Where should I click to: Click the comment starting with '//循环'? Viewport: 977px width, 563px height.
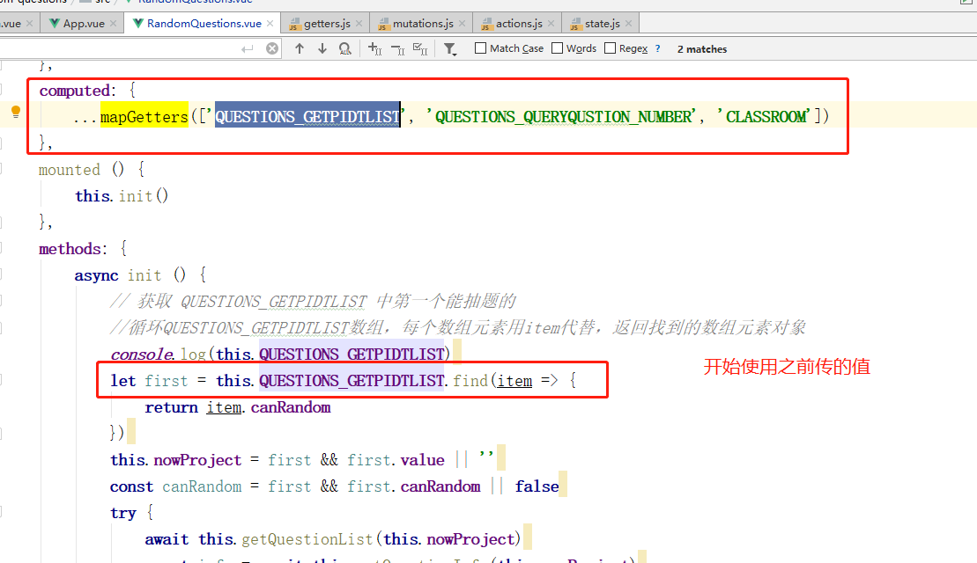[457, 328]
